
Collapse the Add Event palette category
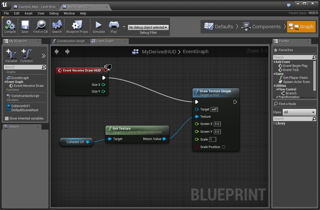point(275,62)
